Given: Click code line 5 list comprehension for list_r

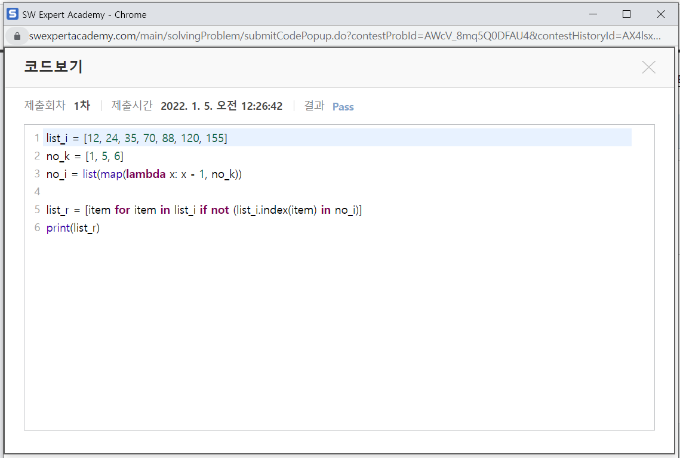Looking at the screenshot, I should pyautogui.click(x=204, y=210).
